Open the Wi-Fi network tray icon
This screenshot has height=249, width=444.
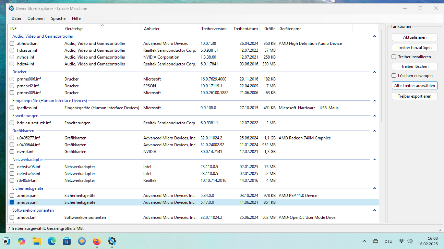pos(401,241)
